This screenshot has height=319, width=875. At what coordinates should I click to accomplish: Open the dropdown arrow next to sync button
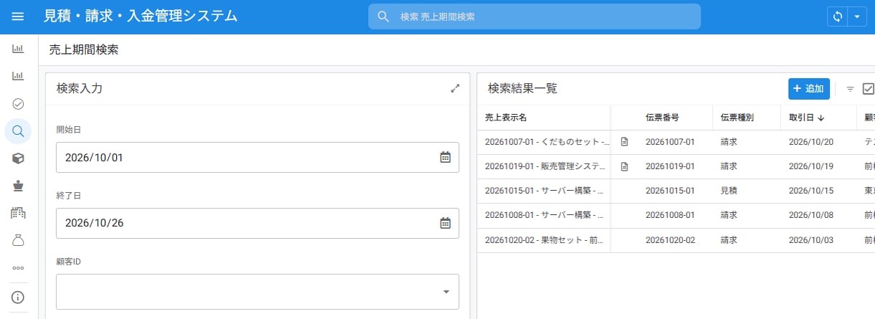[x=857, y=17]
